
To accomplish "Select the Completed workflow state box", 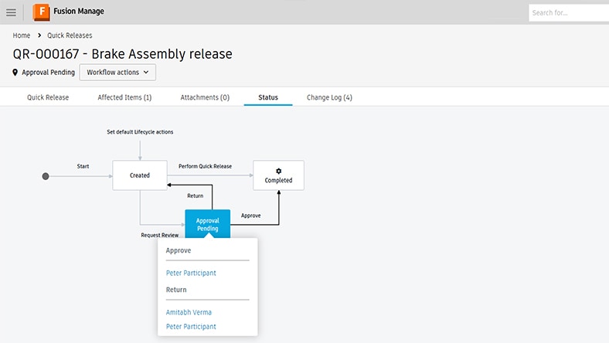I will pos(278,176).
